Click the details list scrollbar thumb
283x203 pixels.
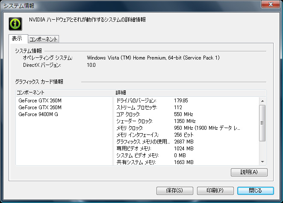(262, 123)
